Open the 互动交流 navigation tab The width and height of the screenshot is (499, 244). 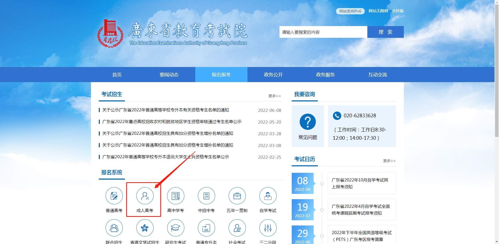[378, 75]
